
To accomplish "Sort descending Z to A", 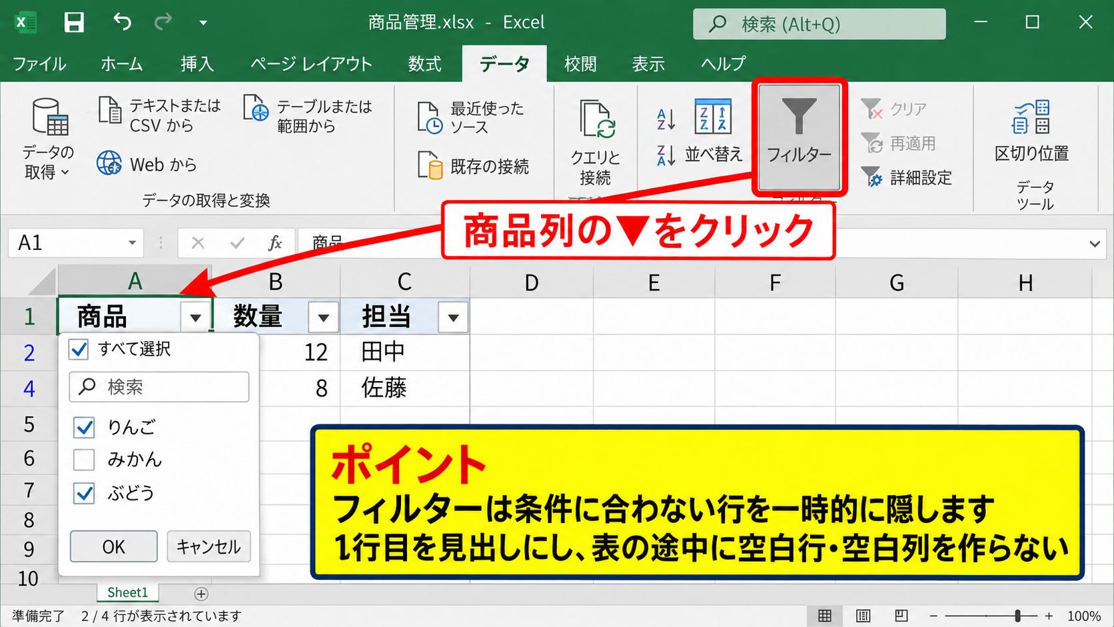I will point(666,155).
